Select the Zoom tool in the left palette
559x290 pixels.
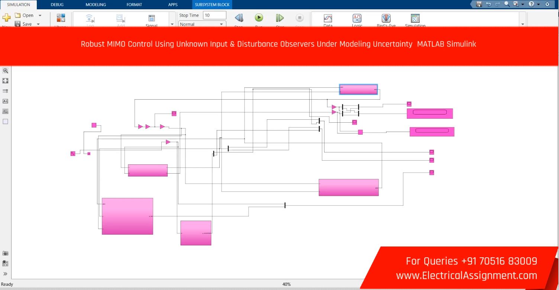coord(5,70)
